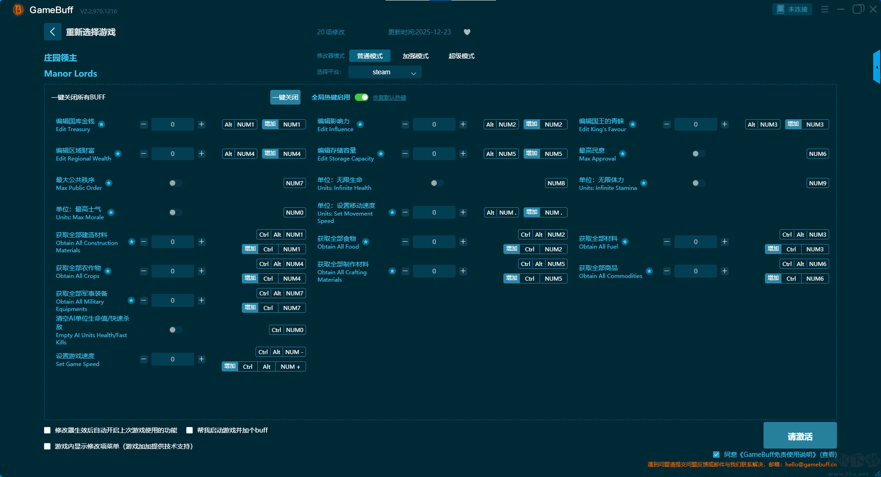
Task: Enable Units: Infinite Stamina switch
Action: pyautogui.click(x=698, y=183)
